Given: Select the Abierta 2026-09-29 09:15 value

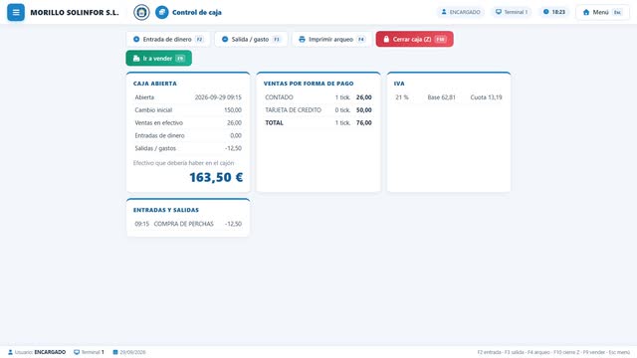Looking at the screenshot, I should pos(218,97).
